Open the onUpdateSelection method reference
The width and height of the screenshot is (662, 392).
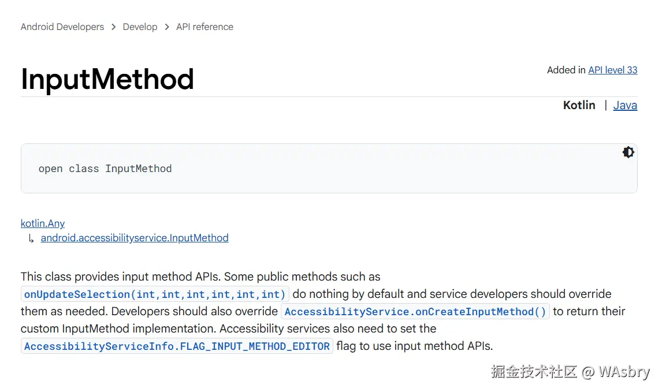[155, 294]
